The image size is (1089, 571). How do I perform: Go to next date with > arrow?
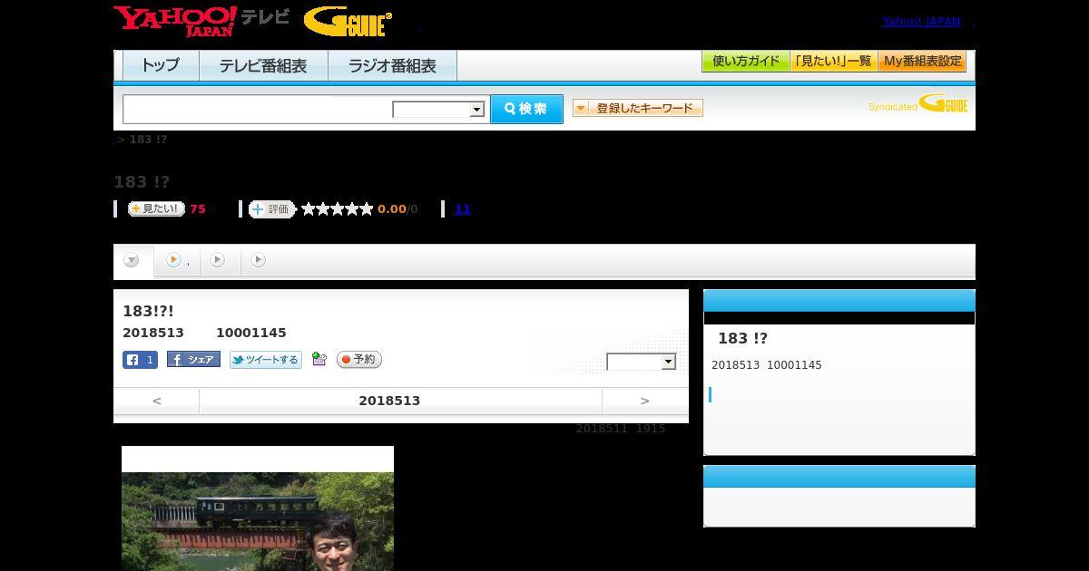645,401
